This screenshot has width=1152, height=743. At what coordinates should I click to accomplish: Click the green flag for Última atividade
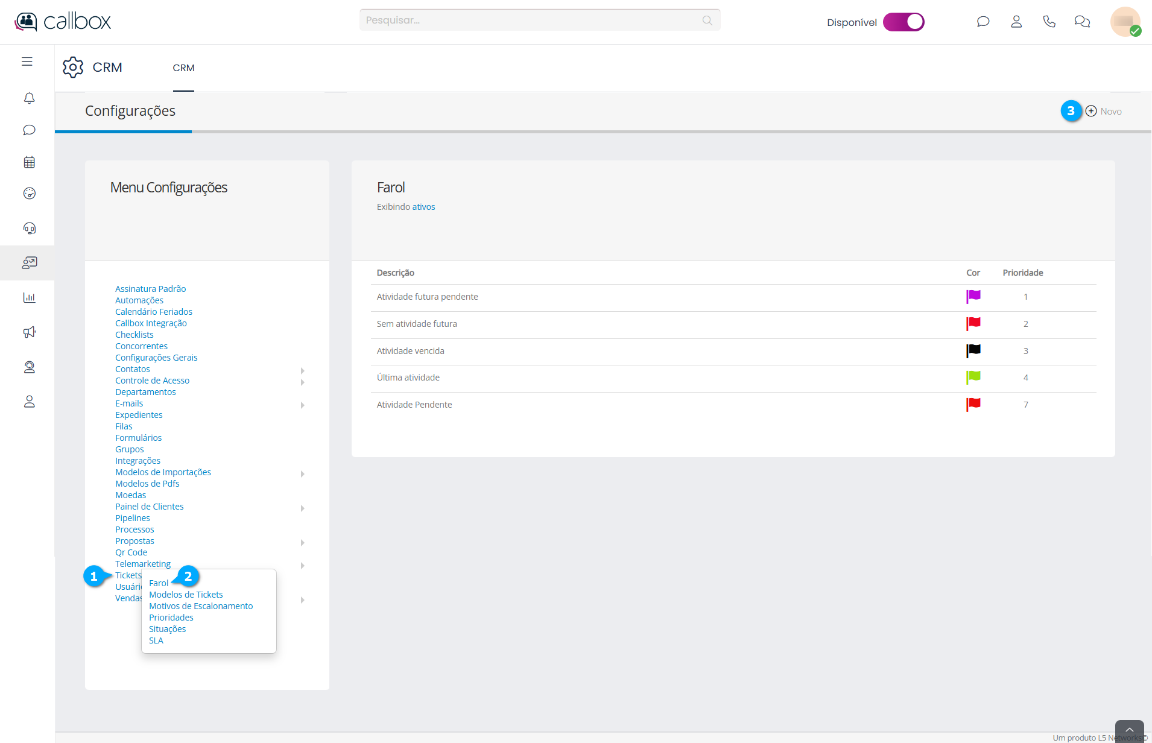pos(973,377)
